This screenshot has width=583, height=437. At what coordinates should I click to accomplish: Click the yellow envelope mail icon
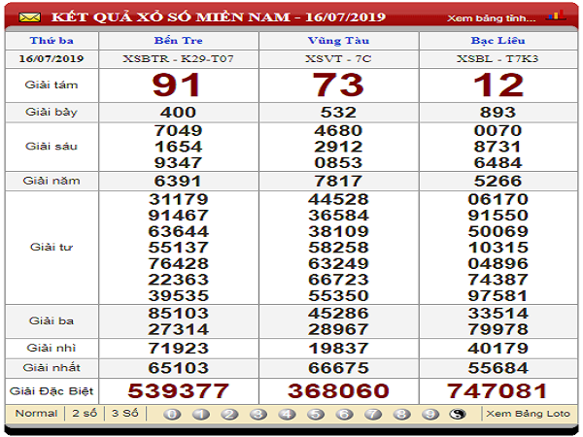[30, 17]
